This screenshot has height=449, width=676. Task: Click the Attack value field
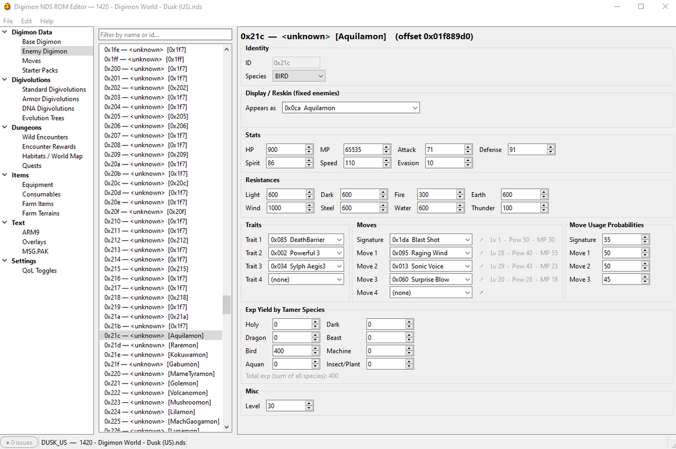click(x=448, y=150)
